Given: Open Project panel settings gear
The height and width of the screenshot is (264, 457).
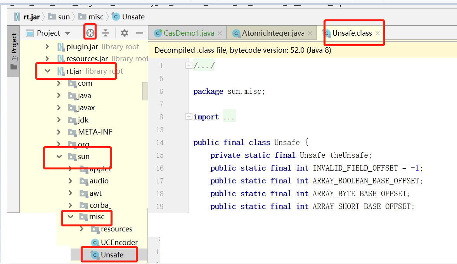Looking at the screenshot, I should point(124,33).
